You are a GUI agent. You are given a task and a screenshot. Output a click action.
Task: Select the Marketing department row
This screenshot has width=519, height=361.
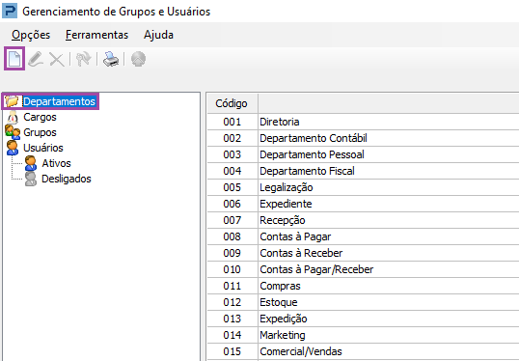363,335
